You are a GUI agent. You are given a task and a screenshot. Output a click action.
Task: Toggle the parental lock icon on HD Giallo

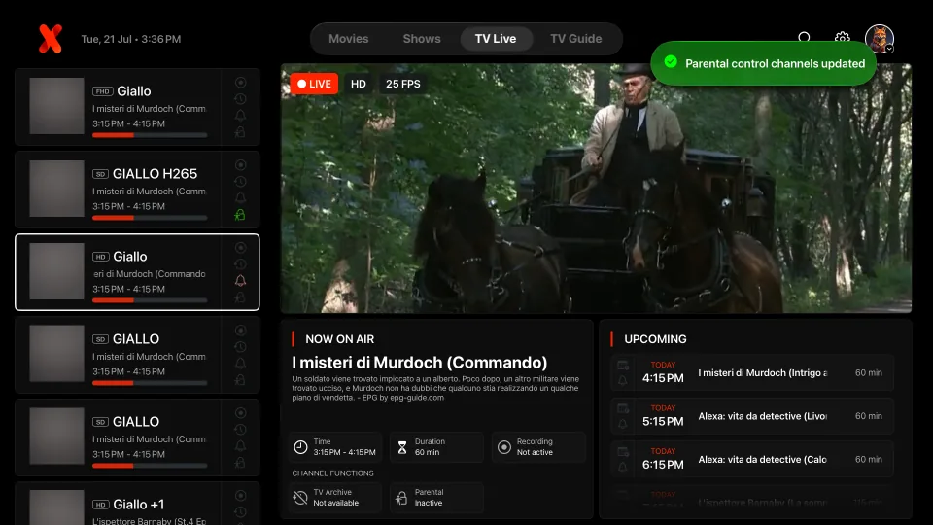[x=240, y=297]
